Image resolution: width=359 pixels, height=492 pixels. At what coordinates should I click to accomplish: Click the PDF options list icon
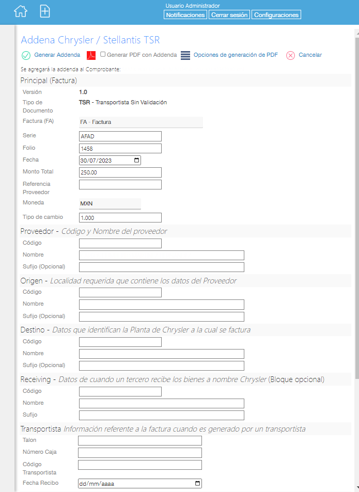tap(185, 56)
